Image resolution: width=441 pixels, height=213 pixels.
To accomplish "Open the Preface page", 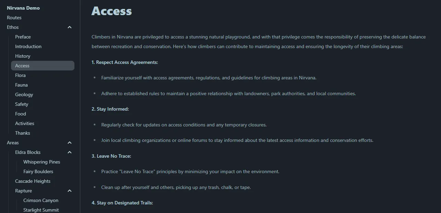I will [23, 37].
